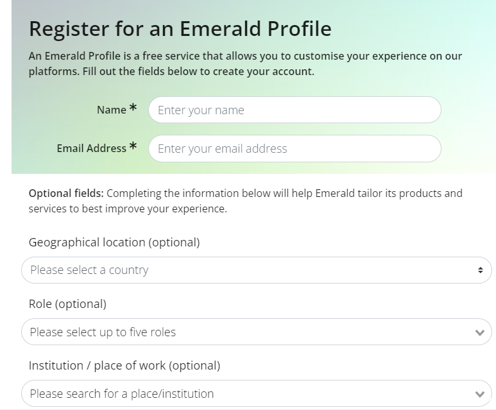Click the 'Completing the information below' sentence
This screenshot has width=496, height=410.
pyautogui.click(x=282, y=193)
